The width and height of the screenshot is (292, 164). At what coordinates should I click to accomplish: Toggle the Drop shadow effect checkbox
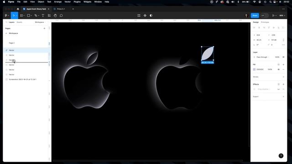click(255, 89)
